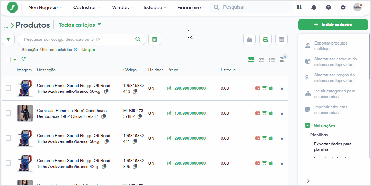Collapse the right sidebar with chevron
The image size is (371, 186).
(308, 181)
